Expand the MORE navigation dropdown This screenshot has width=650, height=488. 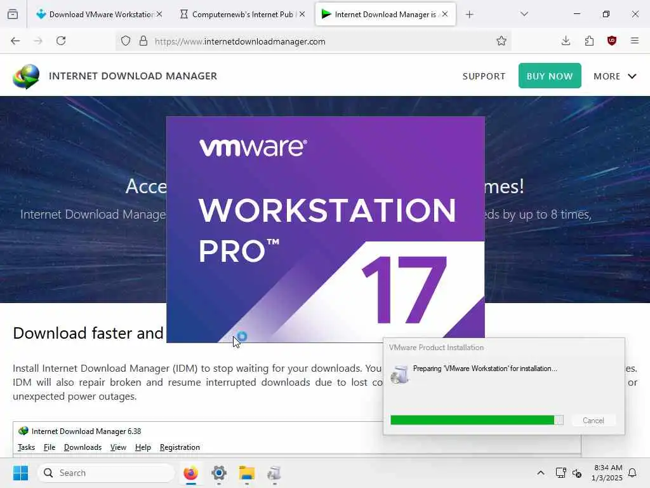614,76
